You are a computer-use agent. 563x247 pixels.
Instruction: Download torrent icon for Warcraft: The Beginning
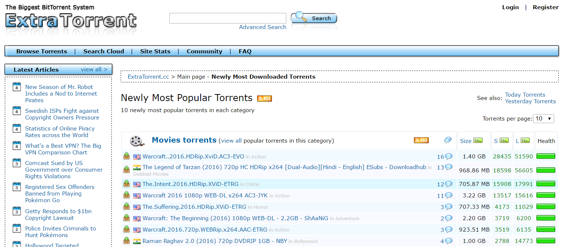click(127, 218)
